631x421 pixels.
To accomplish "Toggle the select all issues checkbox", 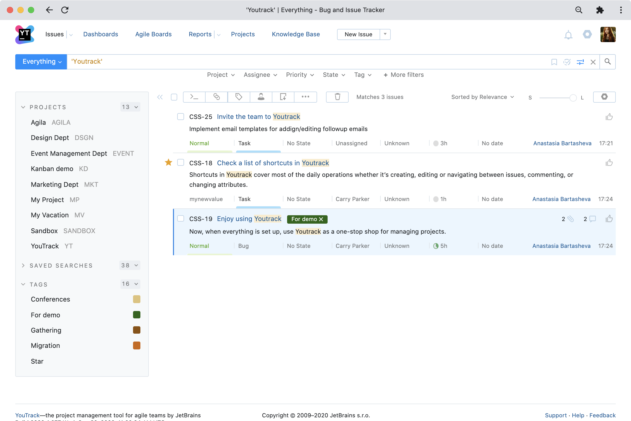I will tap(174, 97).
